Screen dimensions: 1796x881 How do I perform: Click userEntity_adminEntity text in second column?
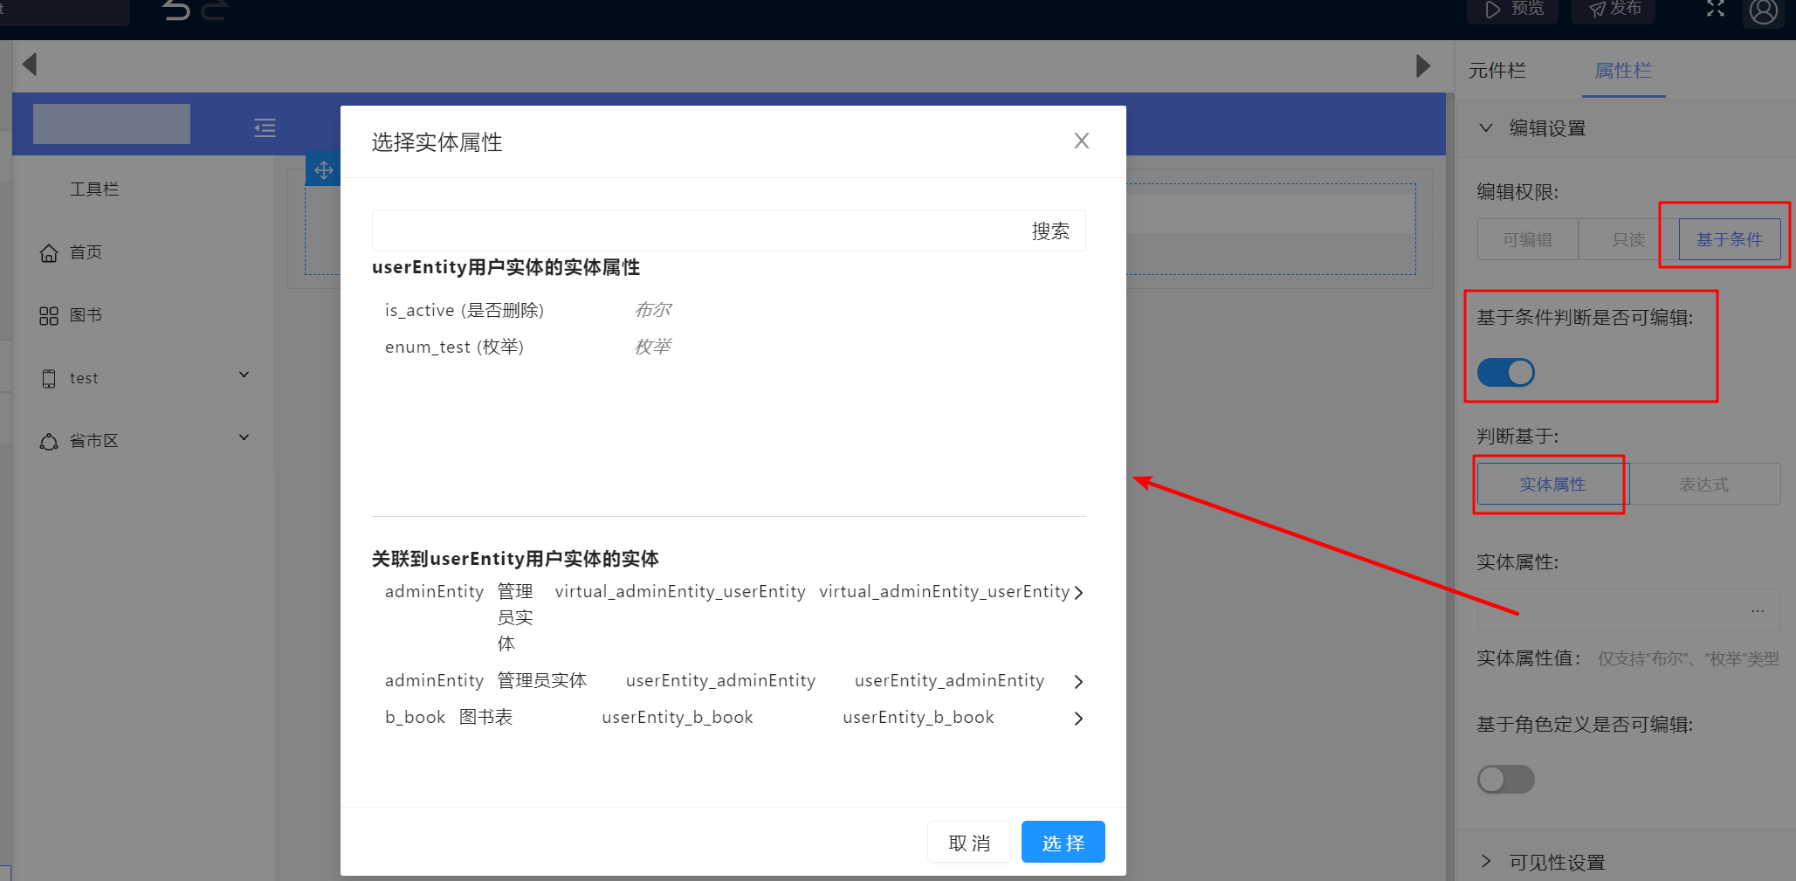click(720, 681)
